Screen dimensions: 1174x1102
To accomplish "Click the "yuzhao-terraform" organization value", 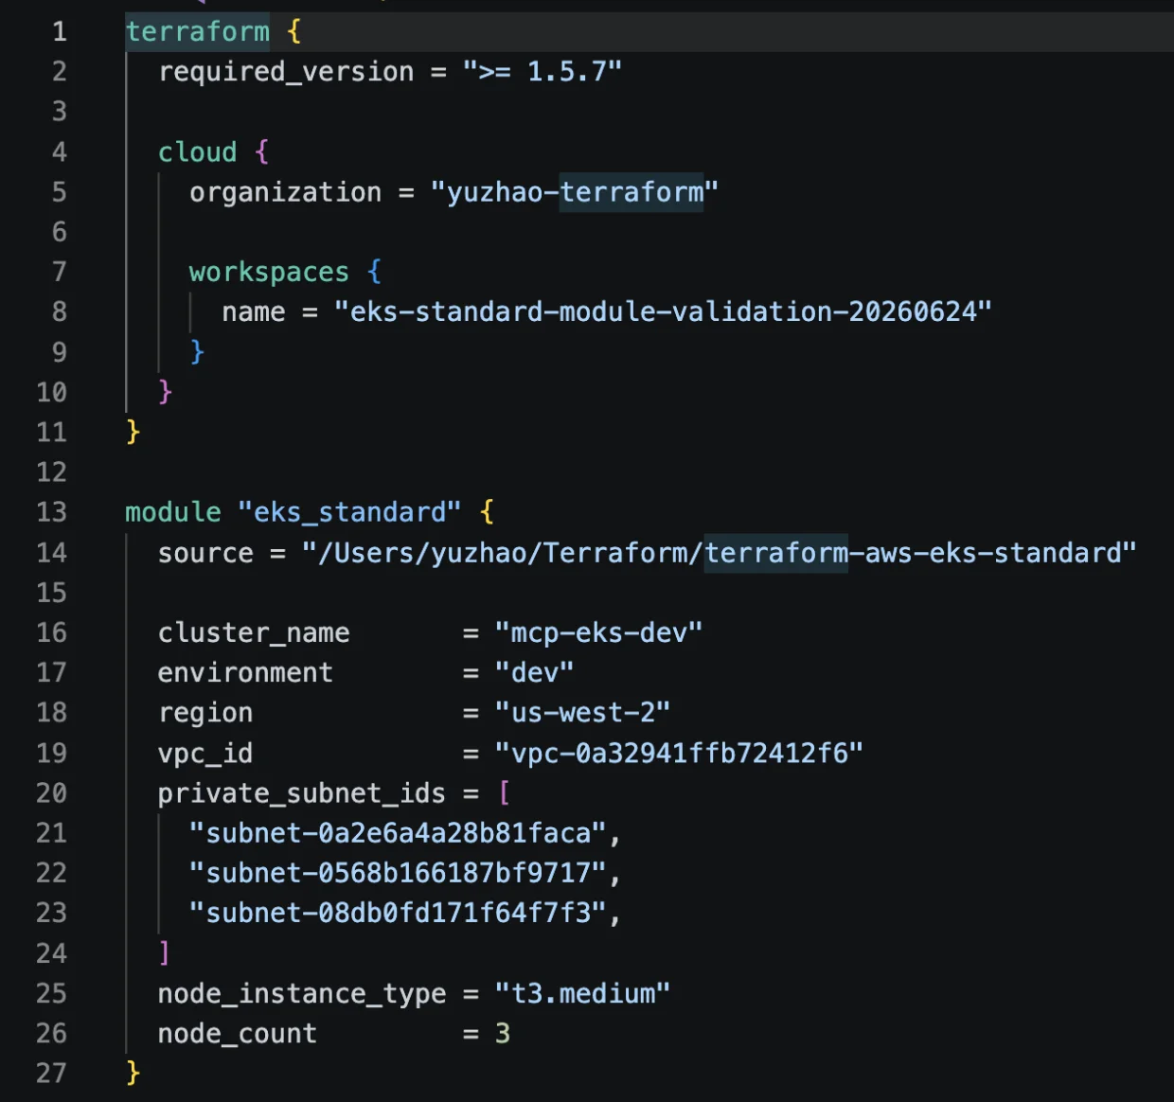I will [x=575, y=192].
